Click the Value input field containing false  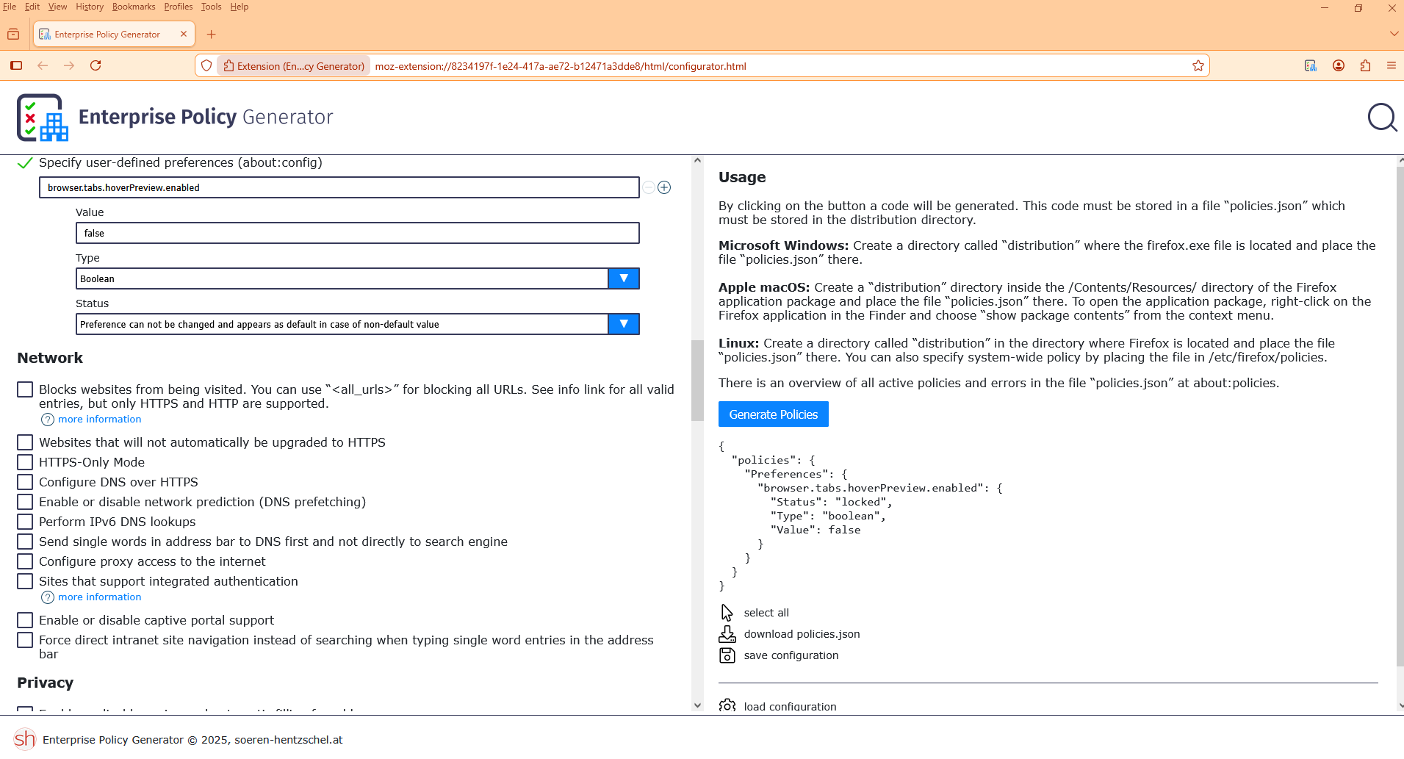(357, 233)
